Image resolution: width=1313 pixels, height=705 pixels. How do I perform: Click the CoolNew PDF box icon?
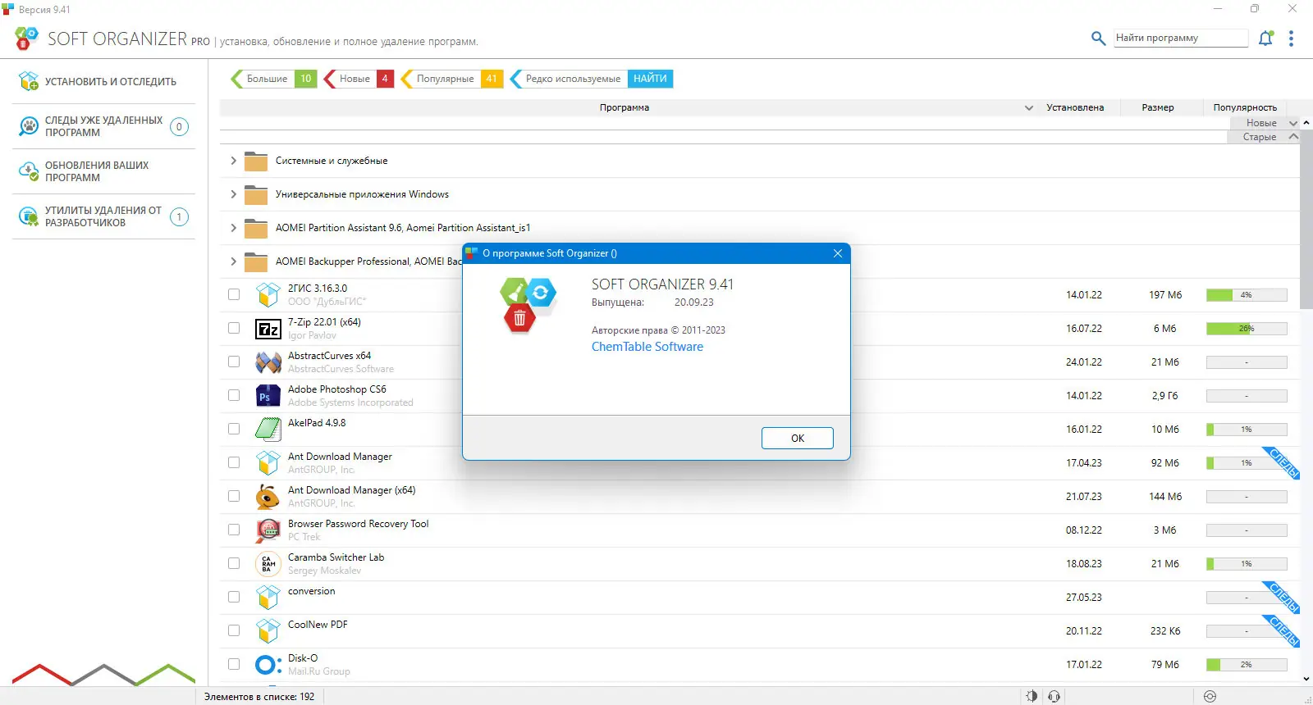pyautogui.click(x=268, y=630)
